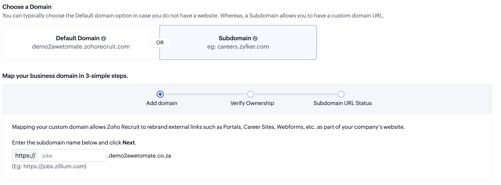Choose the Default Domain option heading
The height and width of the screenshot is (185, 501).
tap(78, 38)
